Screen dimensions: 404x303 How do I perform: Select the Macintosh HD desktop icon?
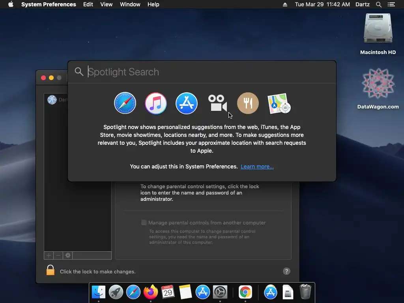click(x=378, y=34)
